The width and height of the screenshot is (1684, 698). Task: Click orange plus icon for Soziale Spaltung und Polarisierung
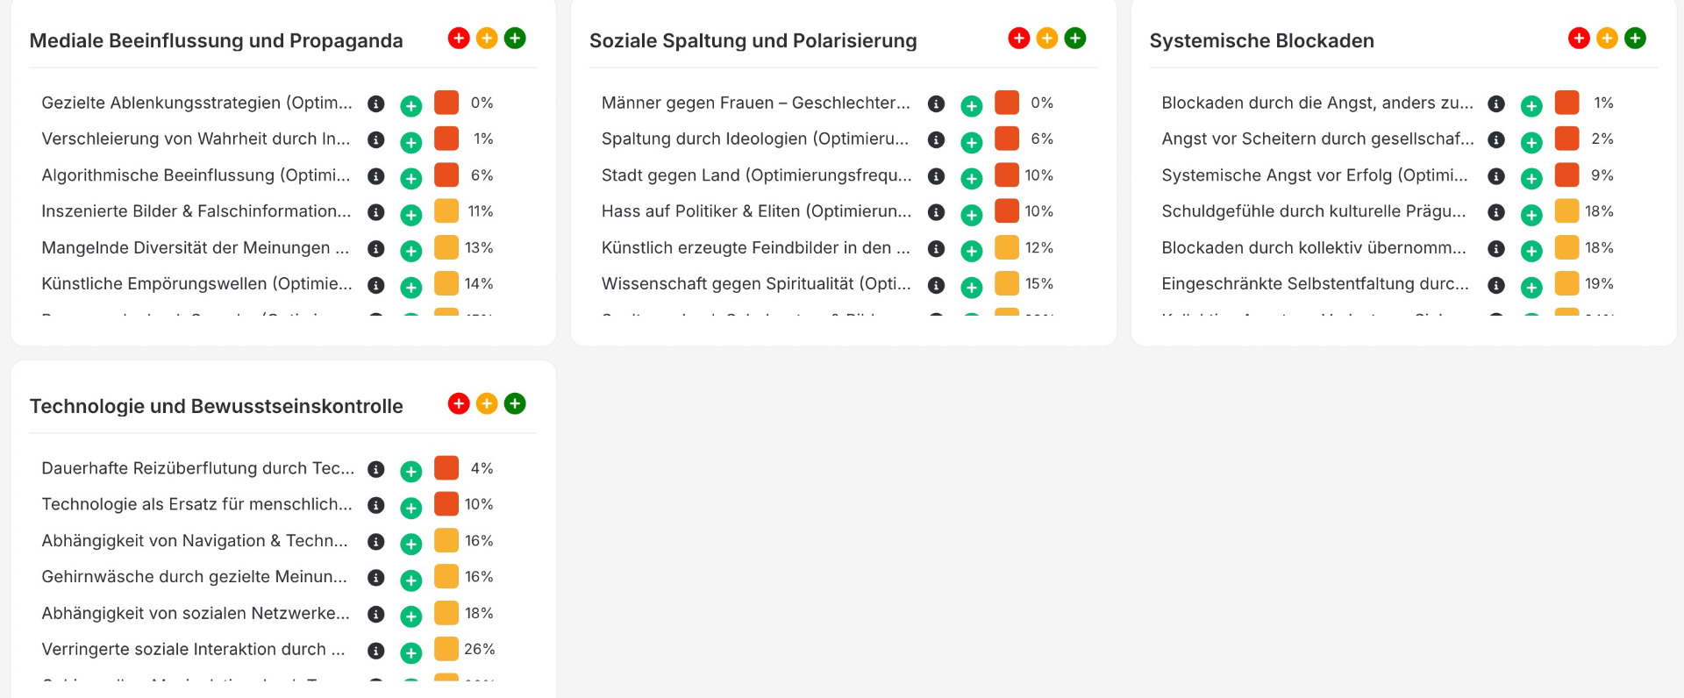coord(1047,39)
